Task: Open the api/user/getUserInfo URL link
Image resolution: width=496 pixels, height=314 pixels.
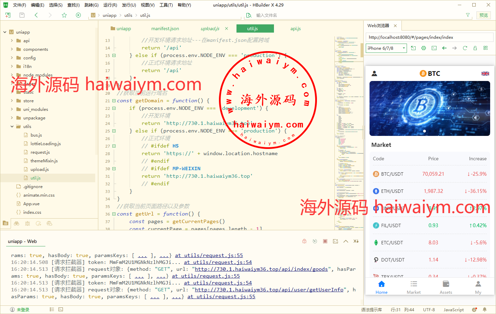Action: click(269, 290)
